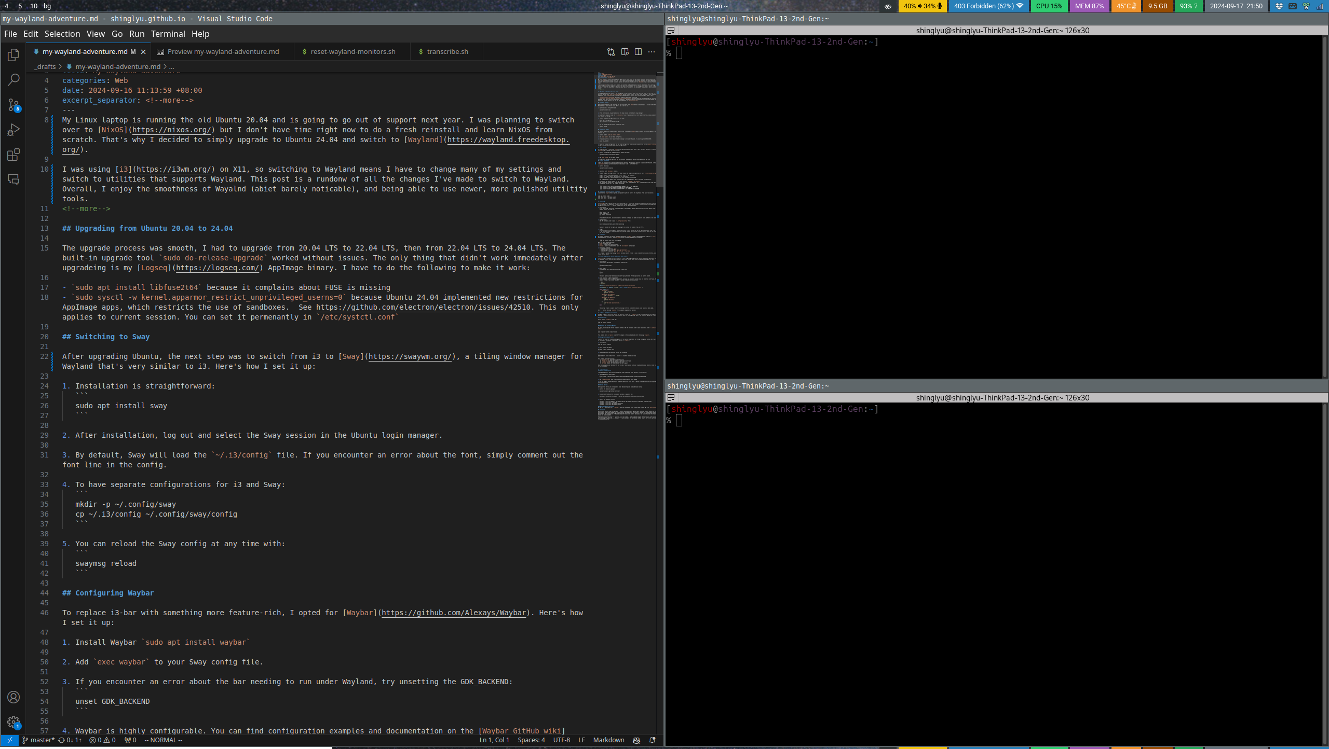Click the split editor icon in toolbar
1329x749 pixels.
(636, 52)
